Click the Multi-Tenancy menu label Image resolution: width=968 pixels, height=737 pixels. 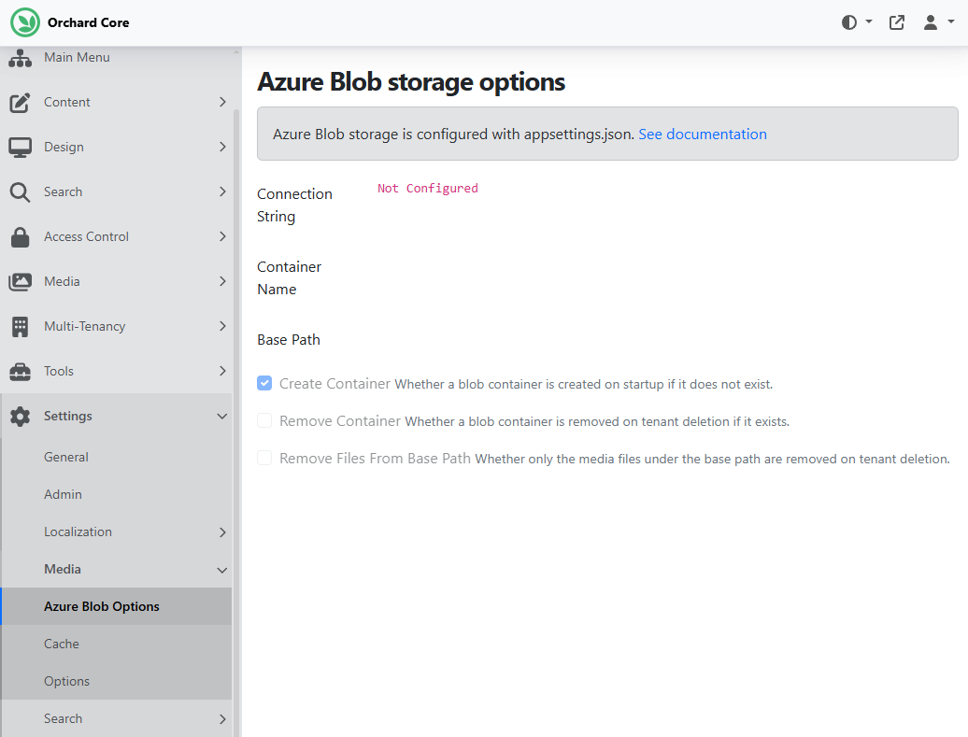85,326
